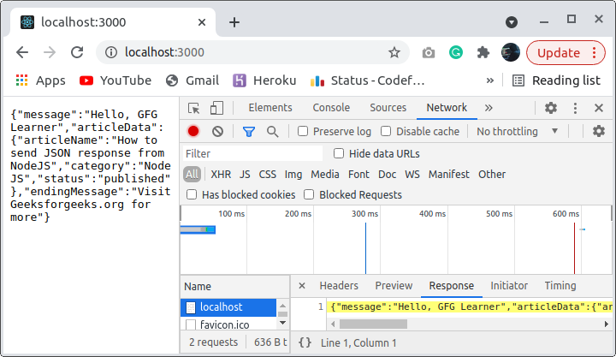Select the Network tab
Viewport: 616px width, 357px height.
pyautogui.click(x=447, y=108)
